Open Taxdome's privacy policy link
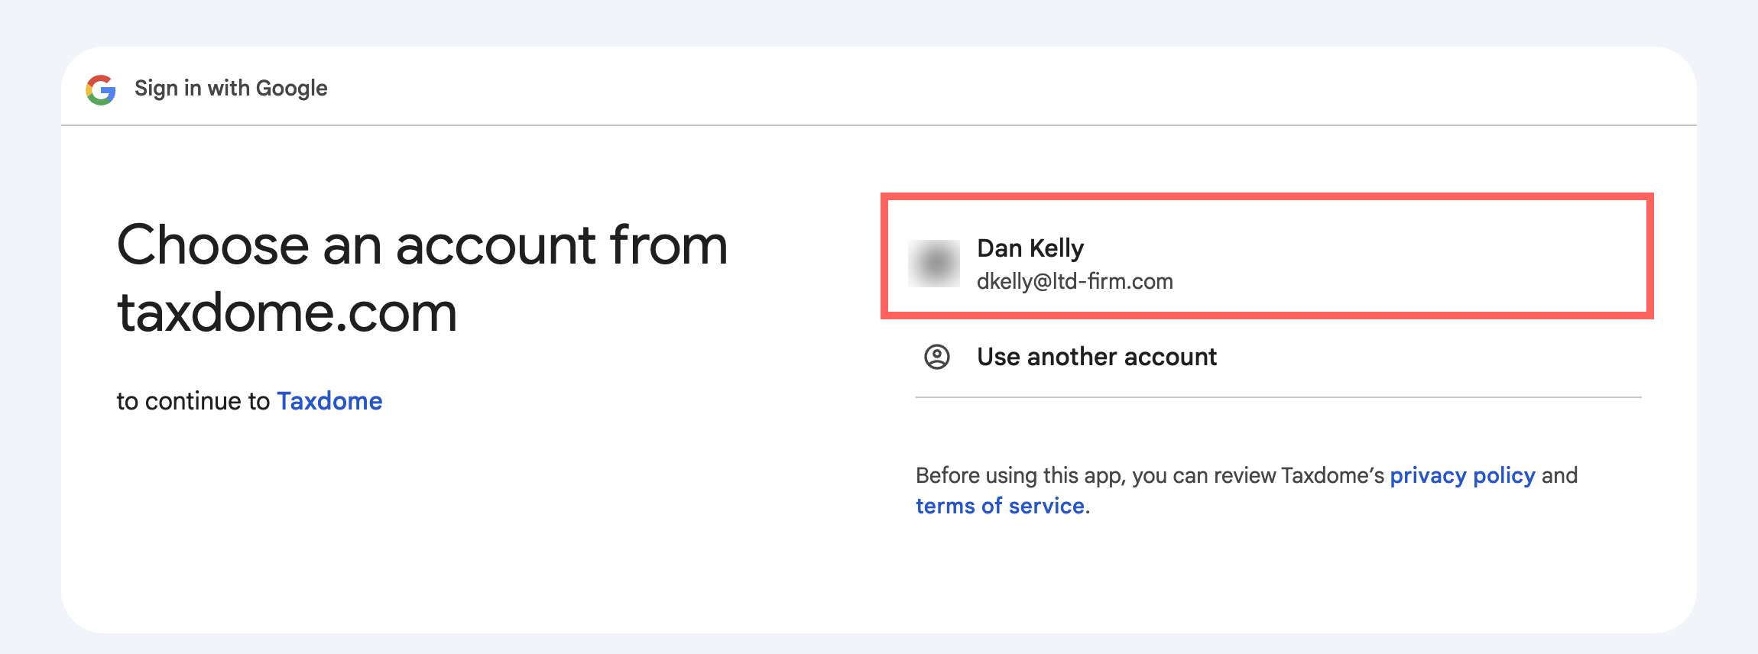 tap(1462, 475)
